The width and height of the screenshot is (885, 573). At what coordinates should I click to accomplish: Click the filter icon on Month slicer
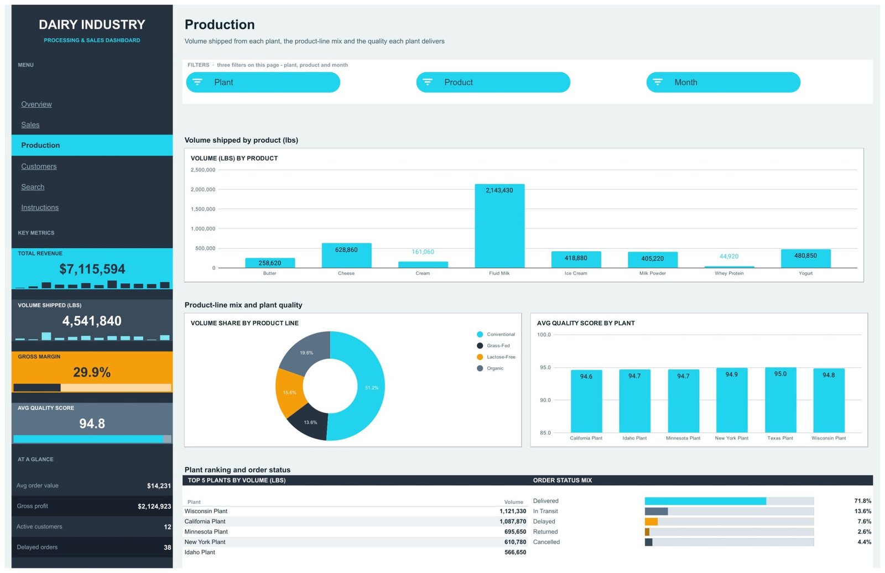tap(658, 82)
